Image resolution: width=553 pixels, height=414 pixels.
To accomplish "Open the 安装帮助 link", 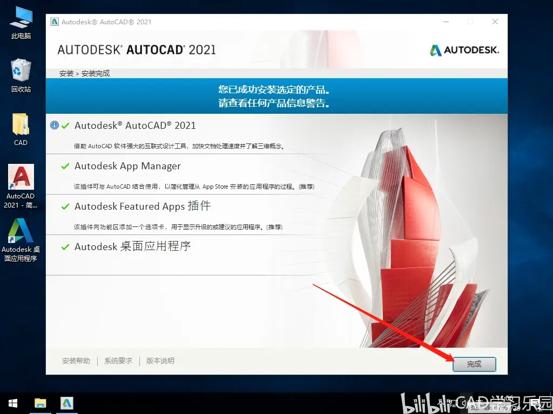I will point(76,361).
